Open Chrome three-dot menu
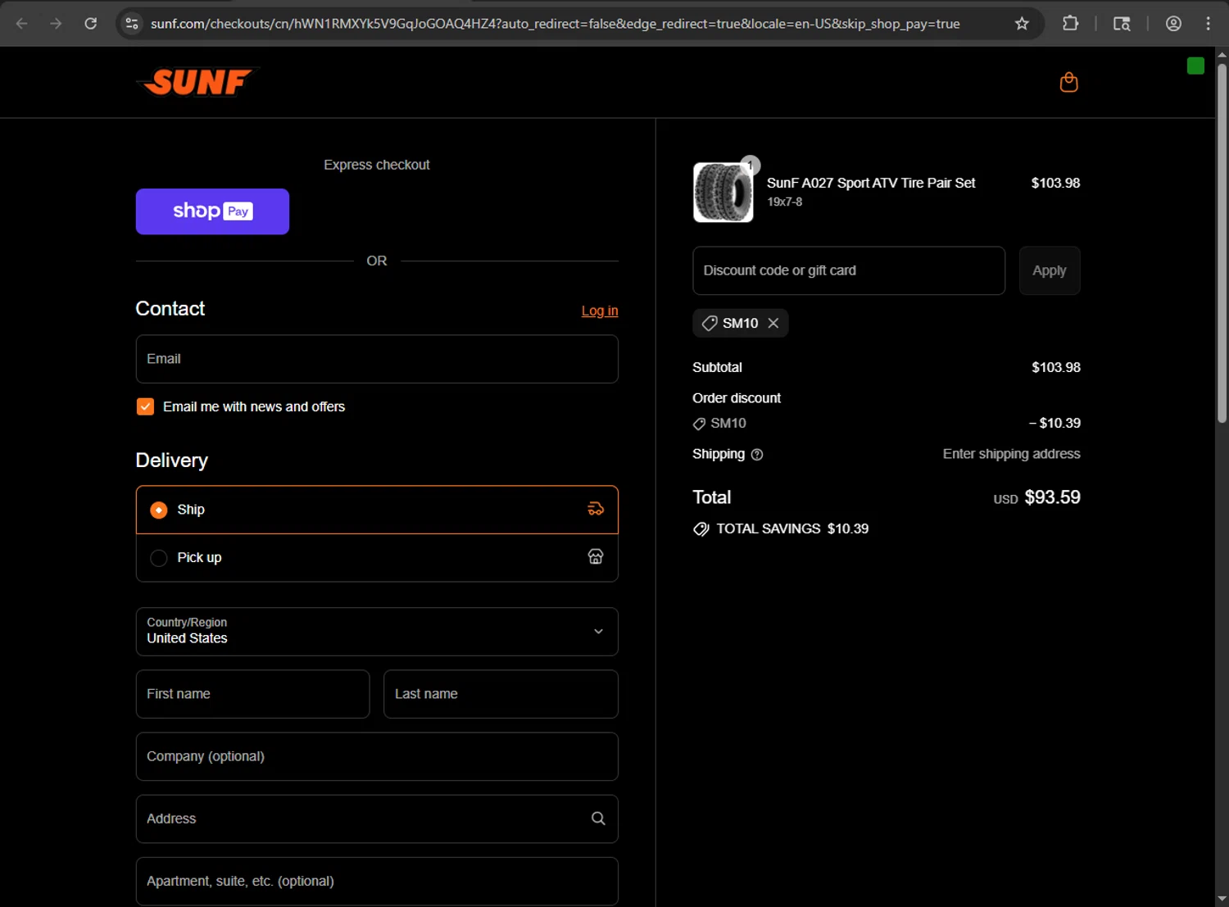1229x907 pixels. click(x=1209, y=24)
